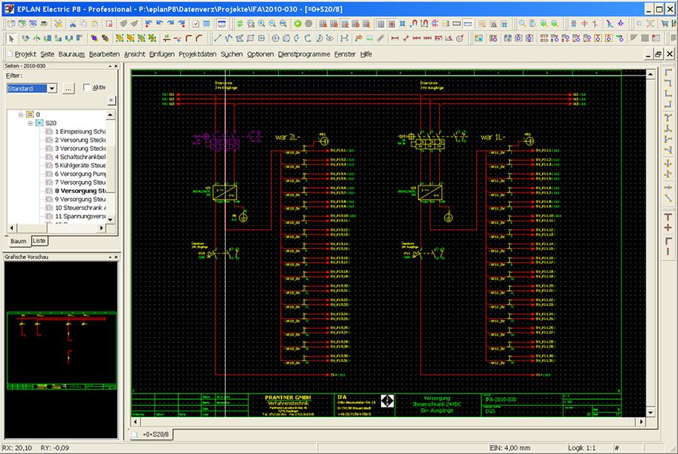The height and width of the screenshot is (454, 678).
Task: Click the red rounded angle connection icon
Action: click(x=199, y=38)
